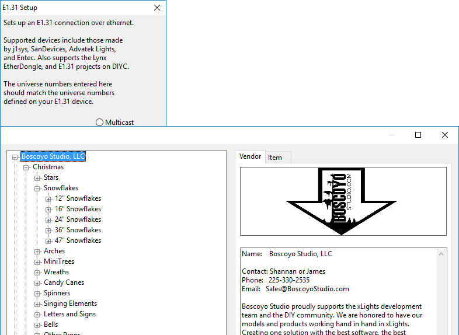Select the Christmas tree item
This screenshot has height=335, width=459.
coord(48,167)
